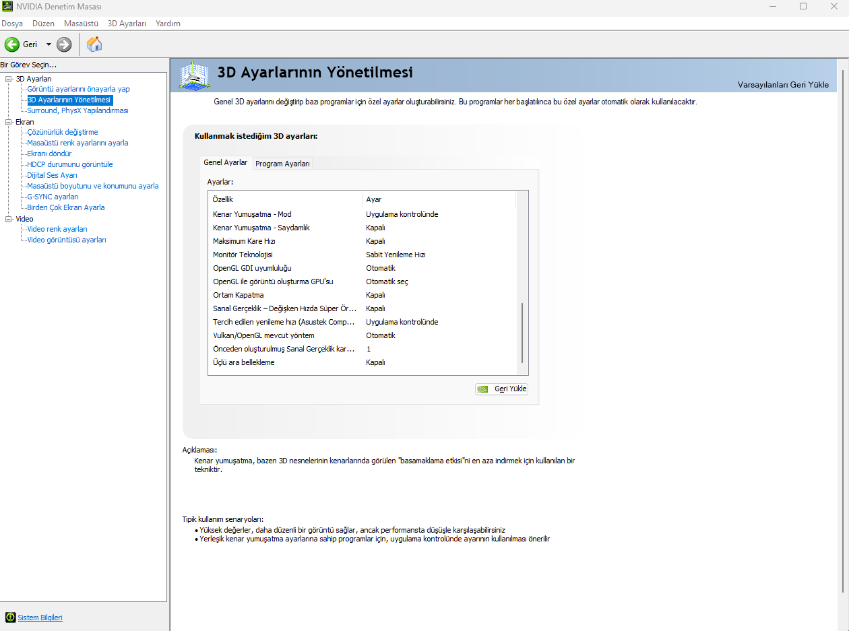This screenshot has height=631, width=849.
Task: Select Üçlü ara bellekleme row
Action: coord(362,362)
